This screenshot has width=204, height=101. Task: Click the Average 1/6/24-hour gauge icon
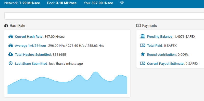click(x=10, y=46)
